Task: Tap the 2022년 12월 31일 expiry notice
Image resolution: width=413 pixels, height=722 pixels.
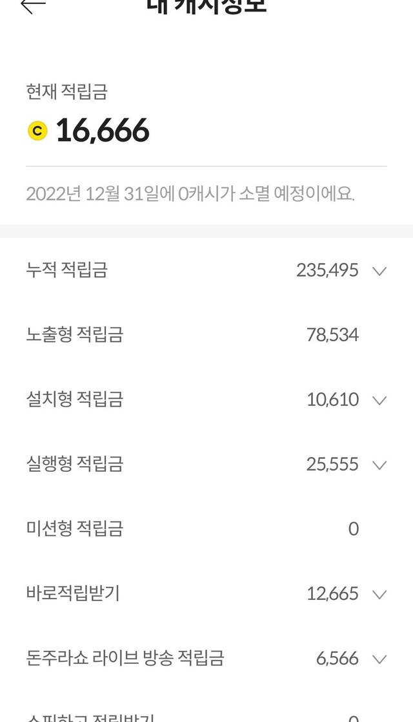Action: [190, 193]
